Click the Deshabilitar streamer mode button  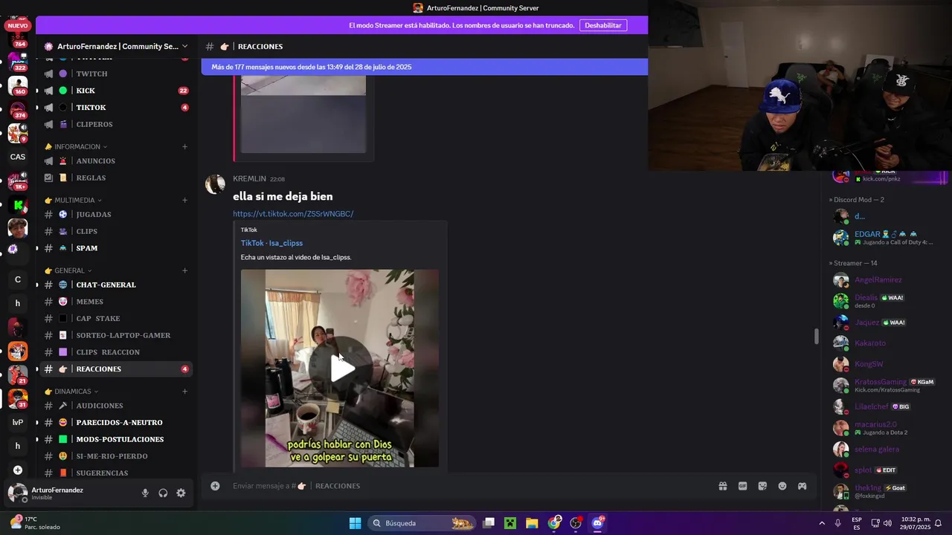603,25
